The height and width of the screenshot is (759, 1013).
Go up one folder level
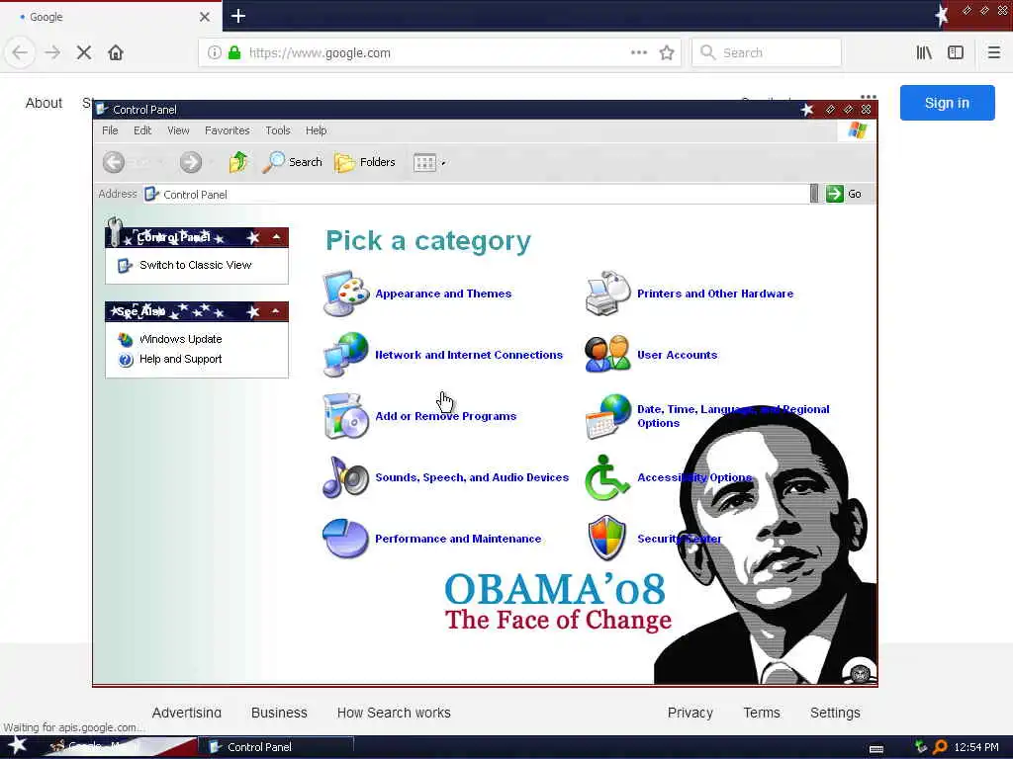coord(238,162)
